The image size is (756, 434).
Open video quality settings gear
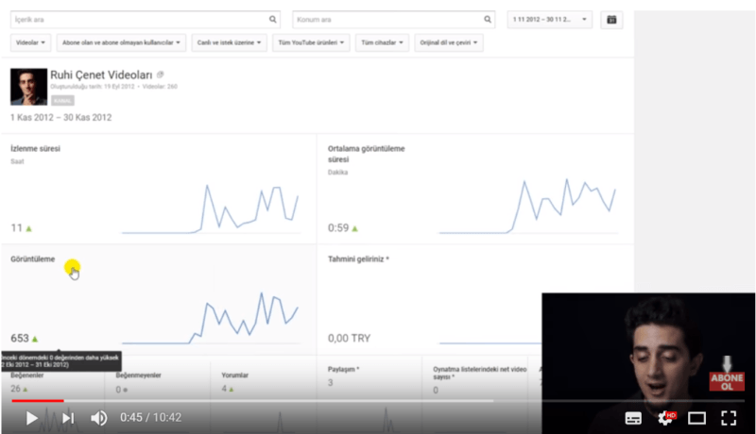coord(665,418)
